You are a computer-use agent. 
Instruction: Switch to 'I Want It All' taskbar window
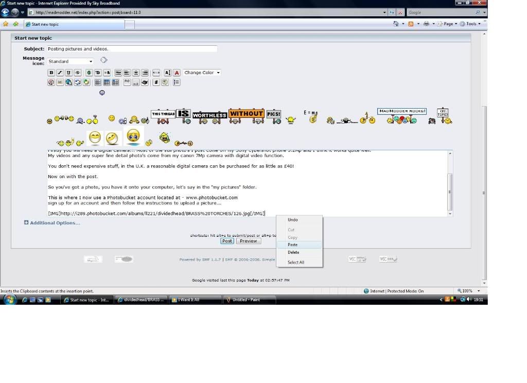point(195,300)
